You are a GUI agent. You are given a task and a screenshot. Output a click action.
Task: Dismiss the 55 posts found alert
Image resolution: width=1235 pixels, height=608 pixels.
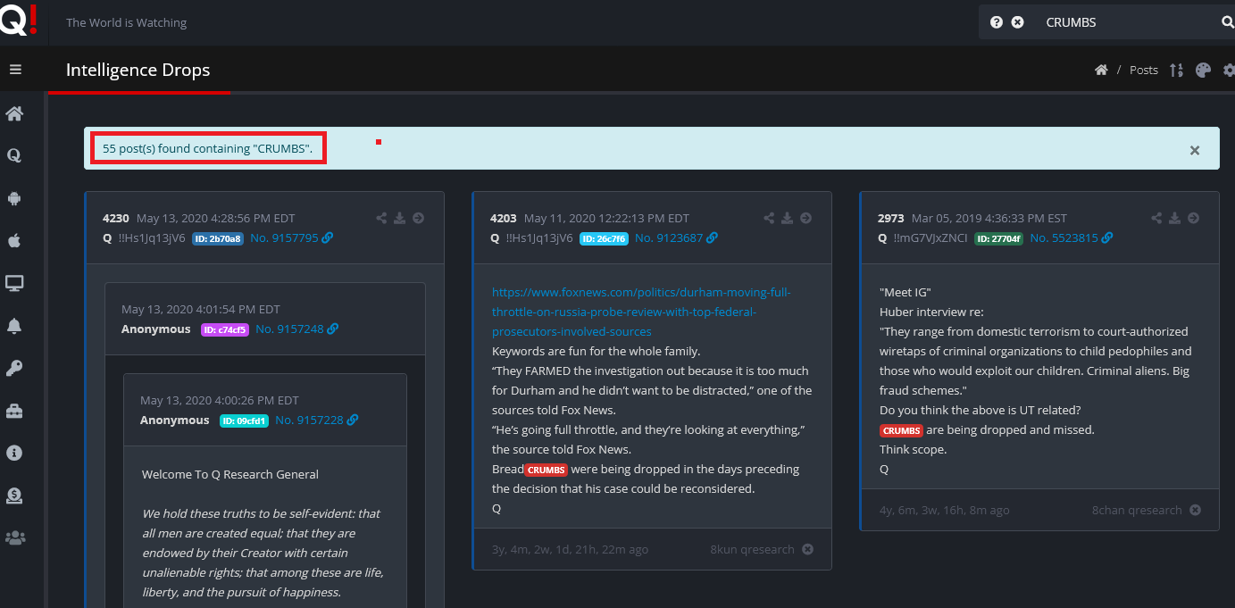(x=1194, y=150)
